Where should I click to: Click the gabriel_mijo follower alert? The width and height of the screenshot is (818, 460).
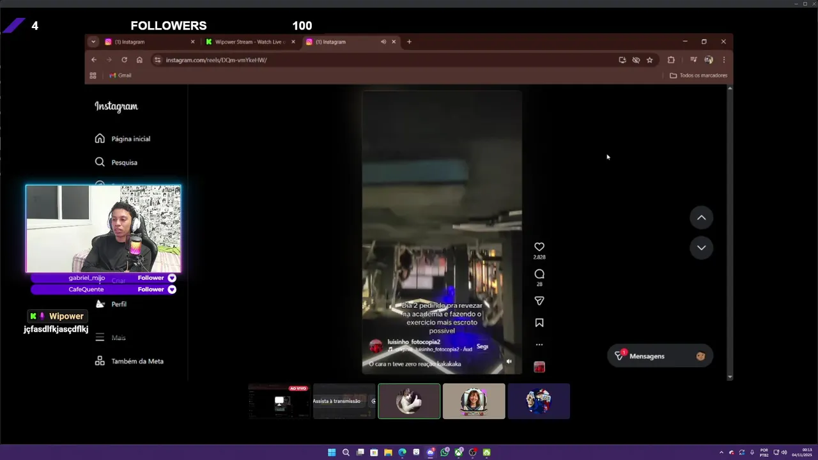click(104, 278)
